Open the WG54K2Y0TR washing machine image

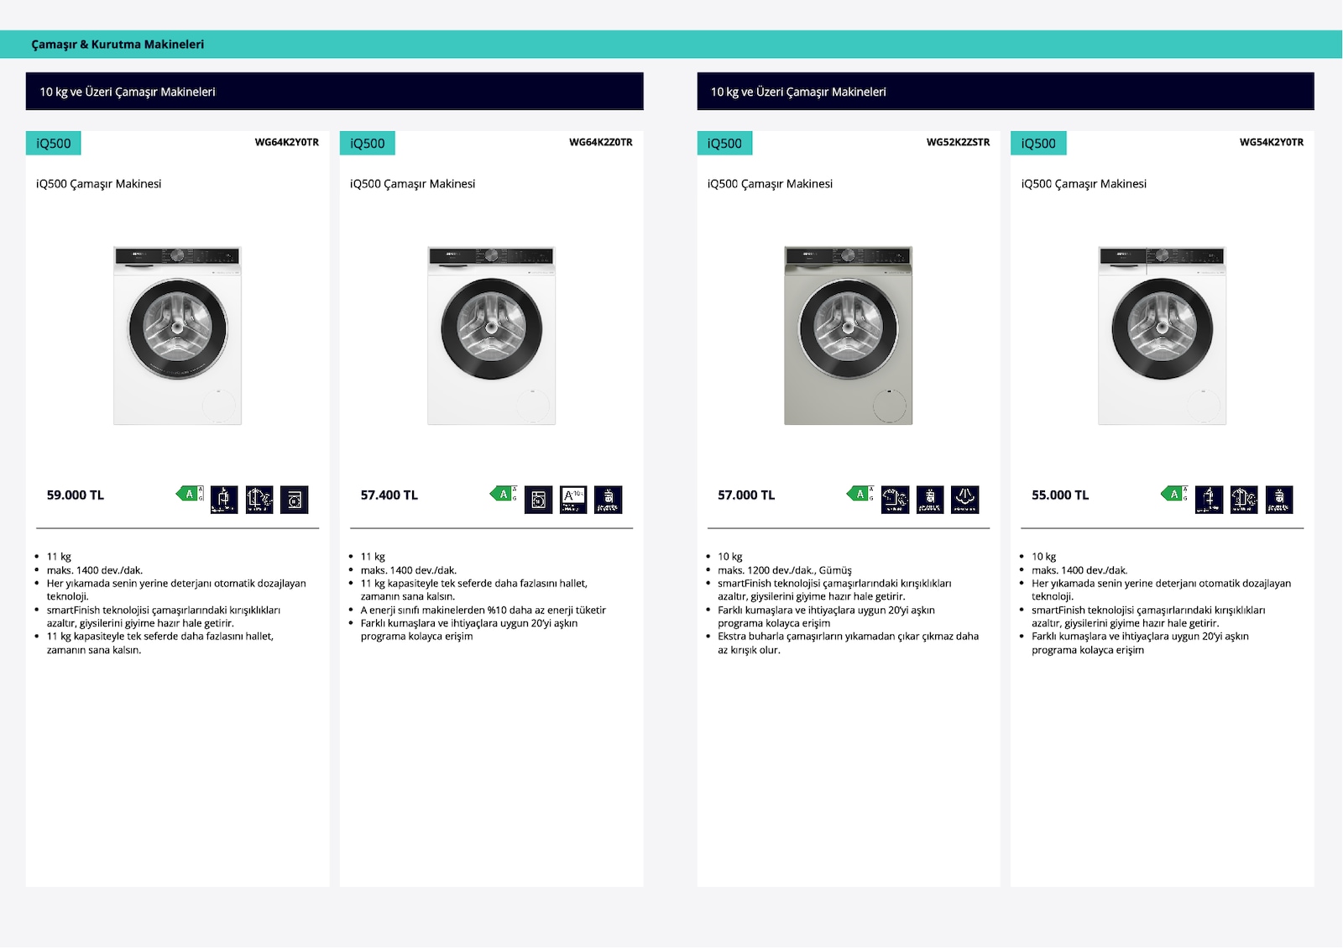pos(1162,335)
